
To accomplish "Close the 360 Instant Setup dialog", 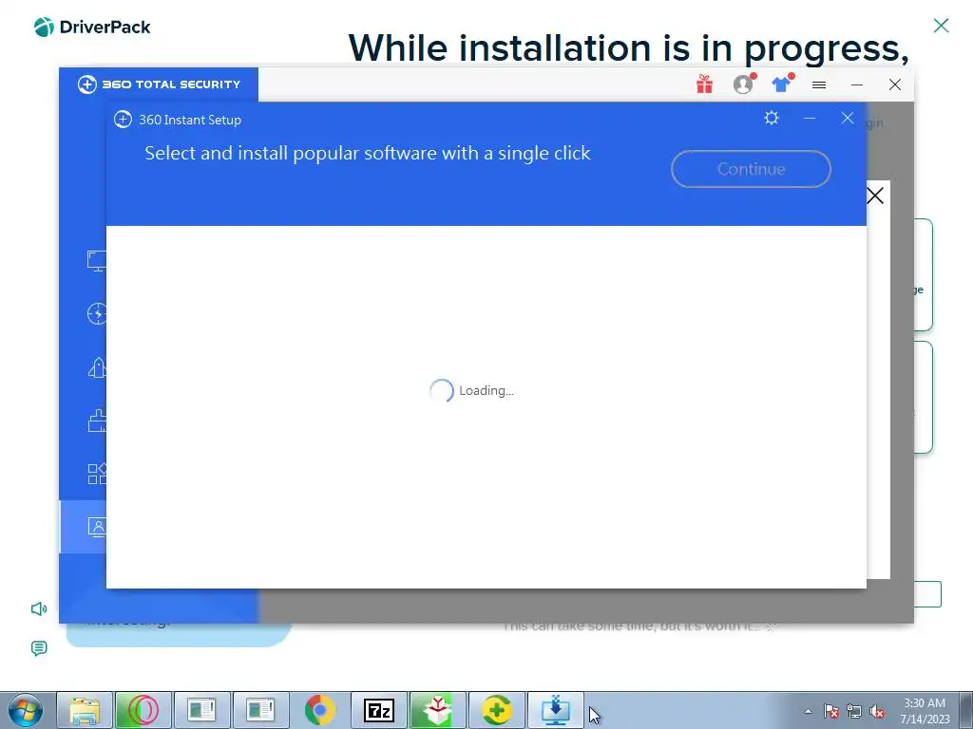I will (x=847, y=118).
